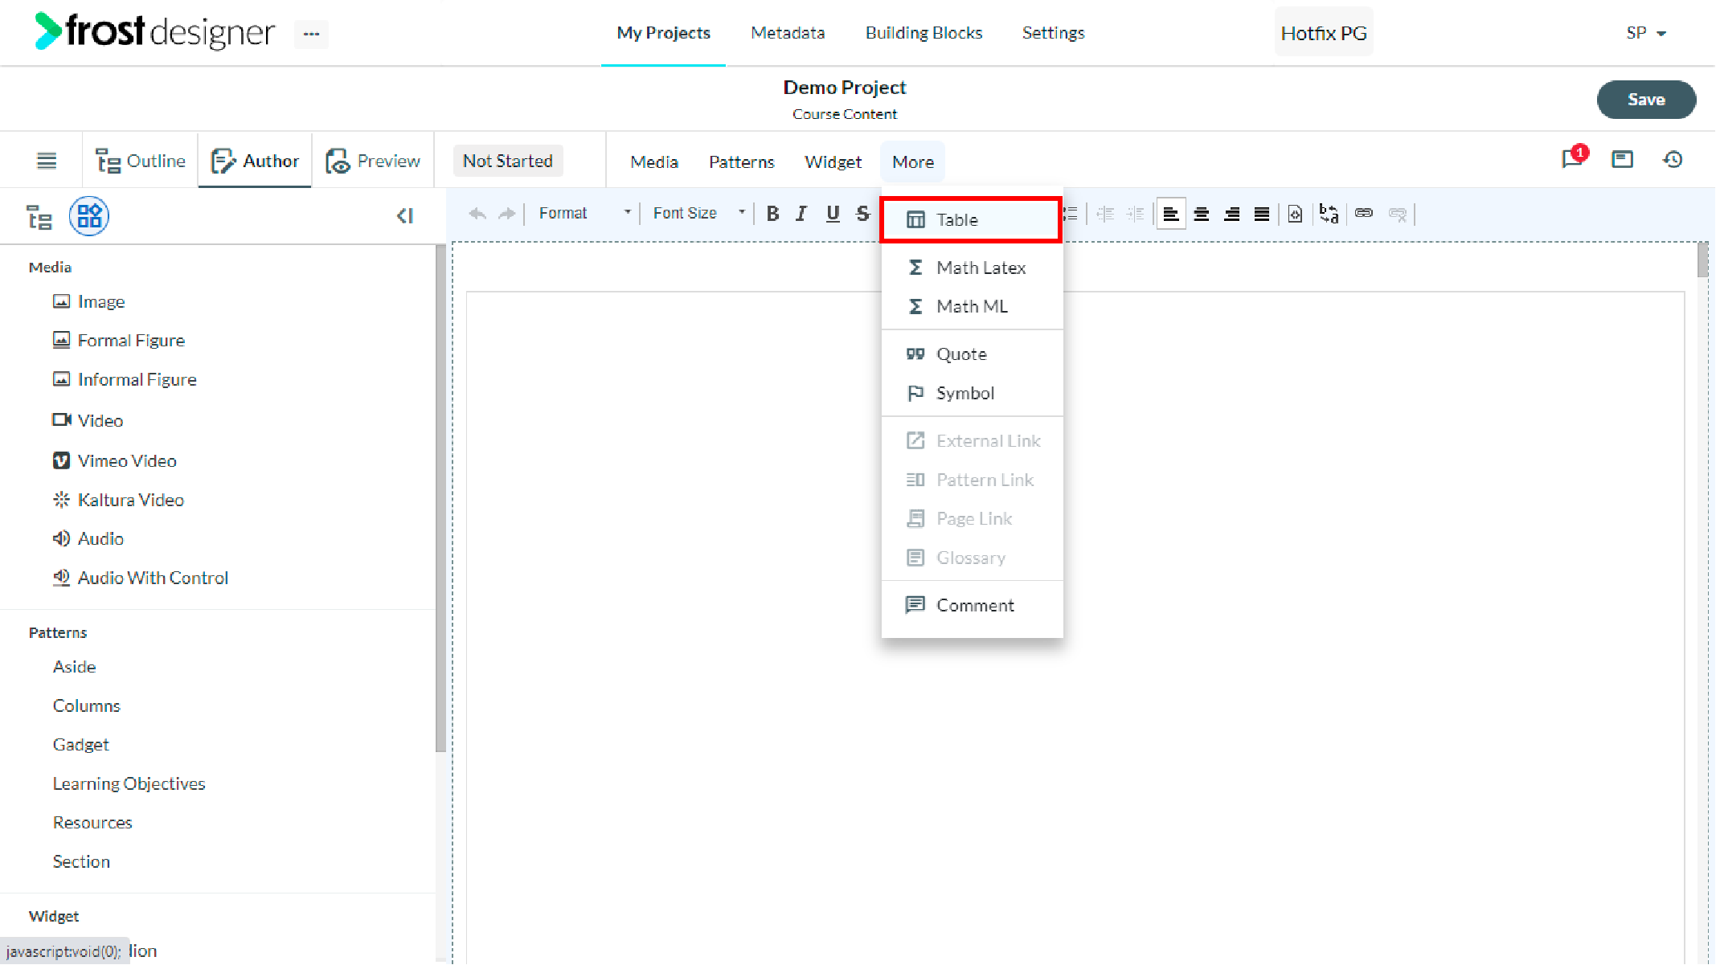Click the insert link icon
Screen dimensions: 1716x965
tap(1364, 214)
